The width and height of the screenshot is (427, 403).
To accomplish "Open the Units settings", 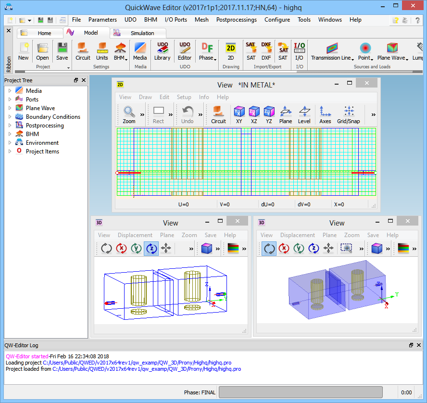I will [x=102, y=51].
